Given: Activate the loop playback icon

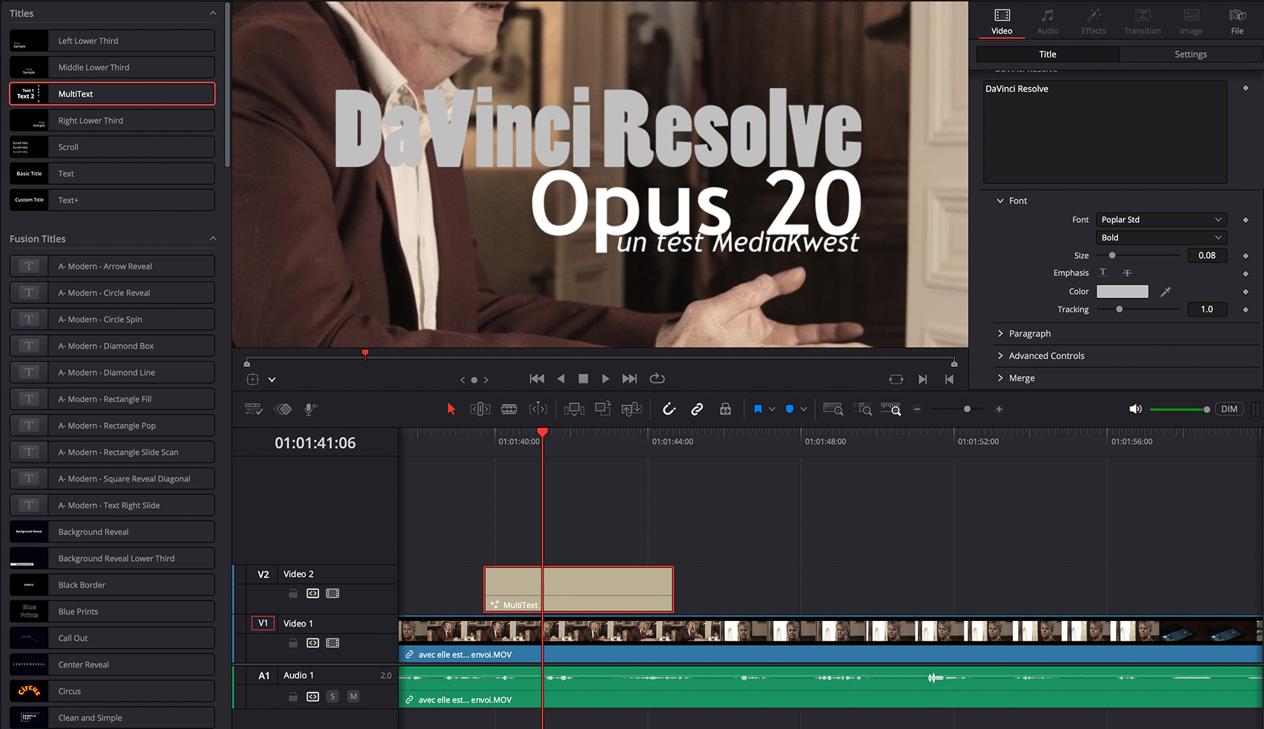Looking at the screenshot, I should click(x=657, y=379).
